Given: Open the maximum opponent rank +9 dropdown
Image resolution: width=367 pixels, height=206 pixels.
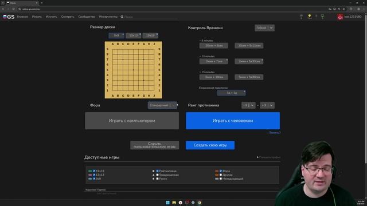Looking at the screenshot, I should [x=267, y=105].
